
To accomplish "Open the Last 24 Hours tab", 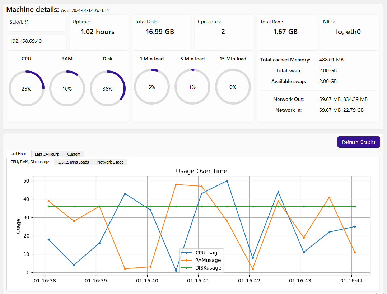I will click(47, 154).
